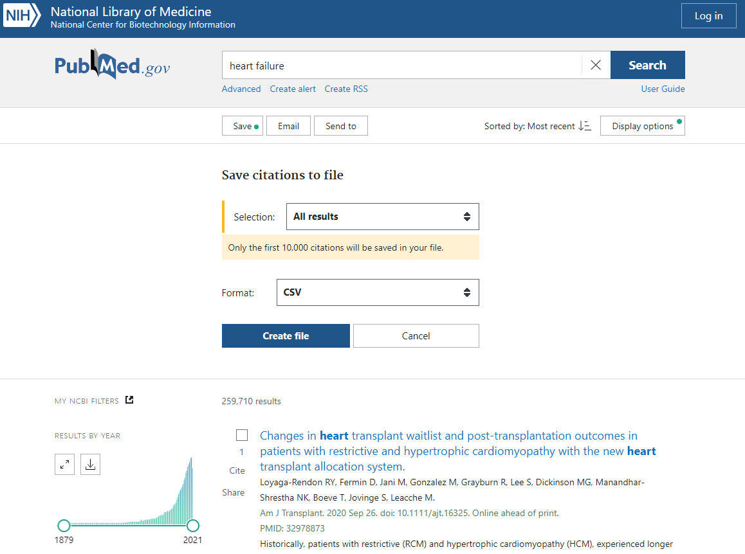The image size is (745, 554).
Task: Open the My NCBI Filters external link icon
Action: point(129,400)
